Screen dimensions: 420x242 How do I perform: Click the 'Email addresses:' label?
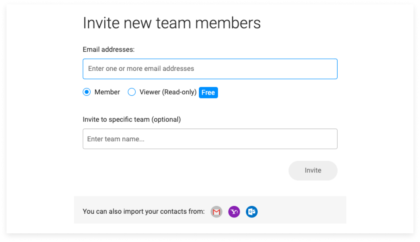tap(109, 49)
